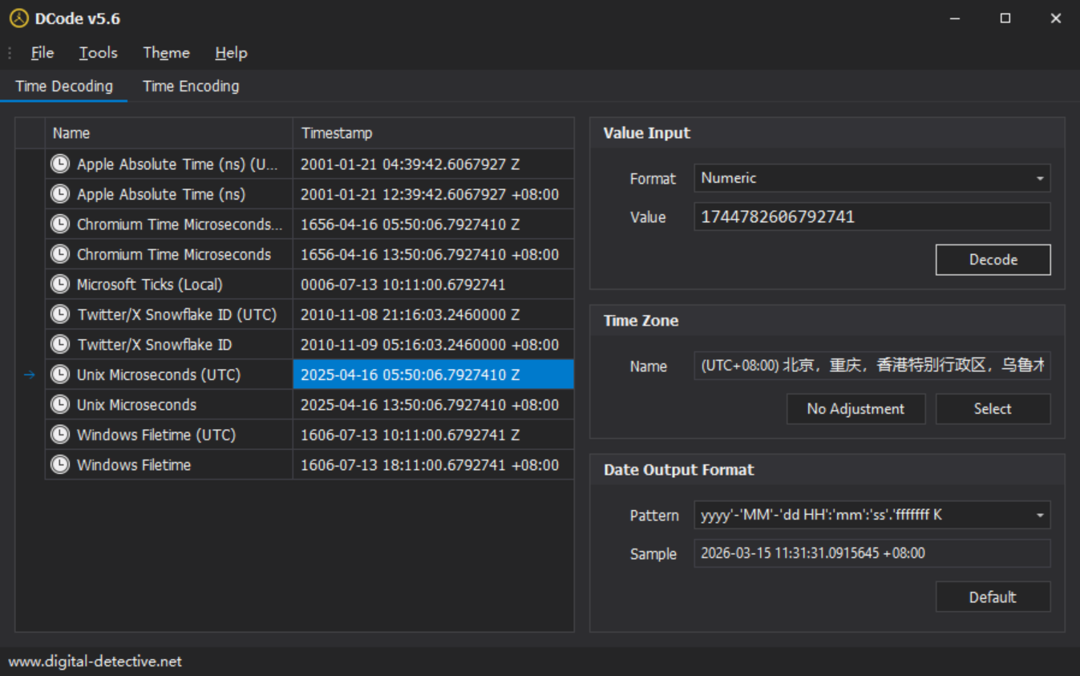Click the clock icon for Windows Filetime (UTC)
This screenshot has height=676, width=1080.
[x=60, y=435]
